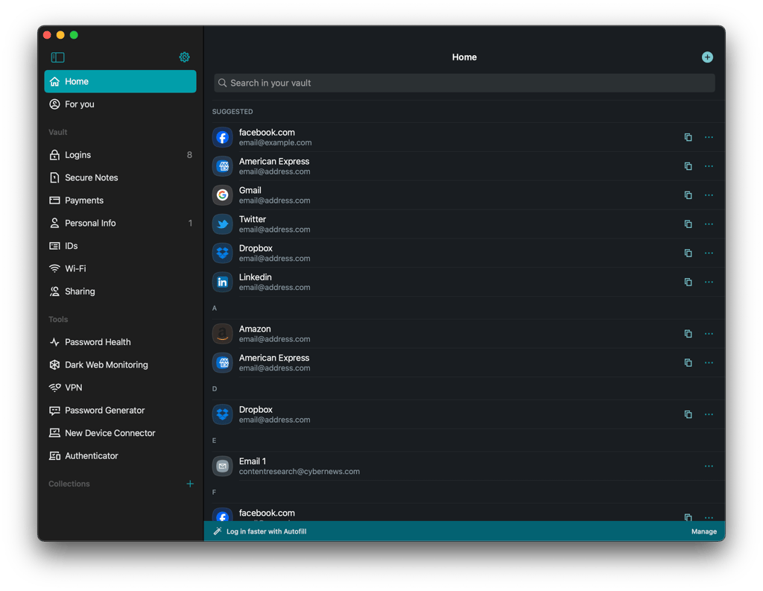763x591 pixels.
Task: Click the Twitter bird logo icon
Action: point(222,224)
